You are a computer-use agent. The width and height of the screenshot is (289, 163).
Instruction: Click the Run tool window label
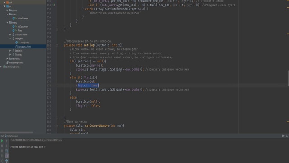click(2, 136)
